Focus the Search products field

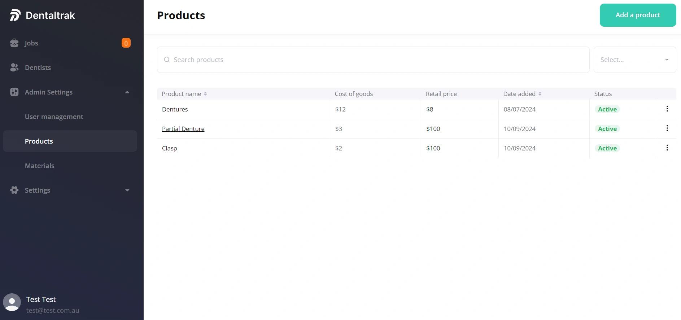pyautogui.click(x=373, y=60)
